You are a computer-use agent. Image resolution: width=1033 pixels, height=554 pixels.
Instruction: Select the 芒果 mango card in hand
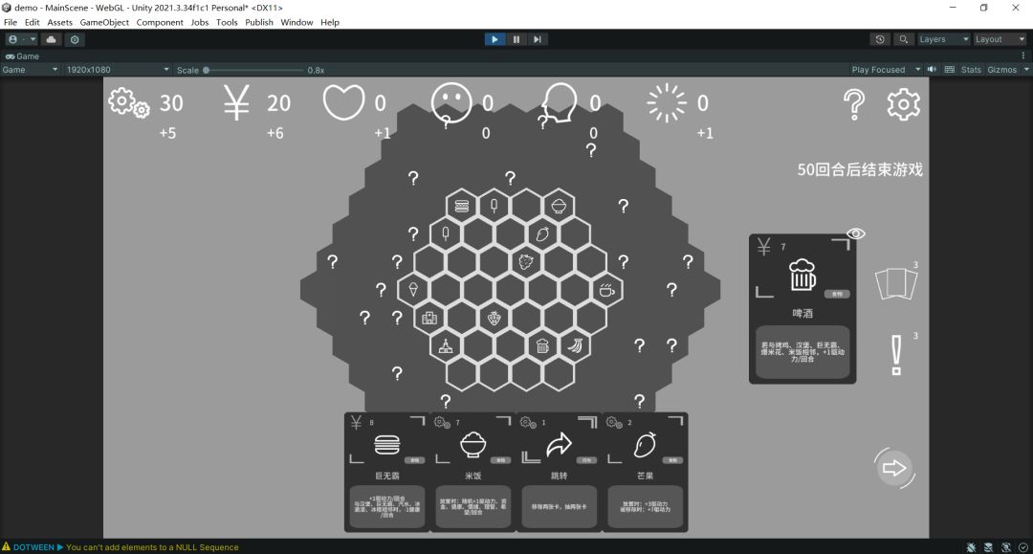[x=645, y=472]
